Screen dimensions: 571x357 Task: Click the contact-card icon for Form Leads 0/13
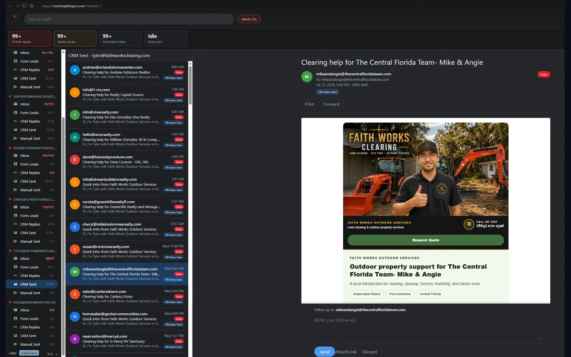click(15, 112)
